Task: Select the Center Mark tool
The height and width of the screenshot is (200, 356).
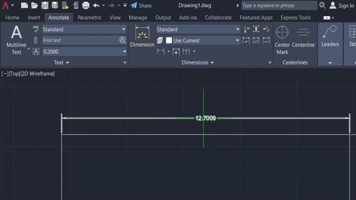Action: [282, 39]
